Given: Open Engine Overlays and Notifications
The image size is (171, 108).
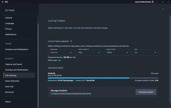Looking at the screenshot, I should (17, 49).
